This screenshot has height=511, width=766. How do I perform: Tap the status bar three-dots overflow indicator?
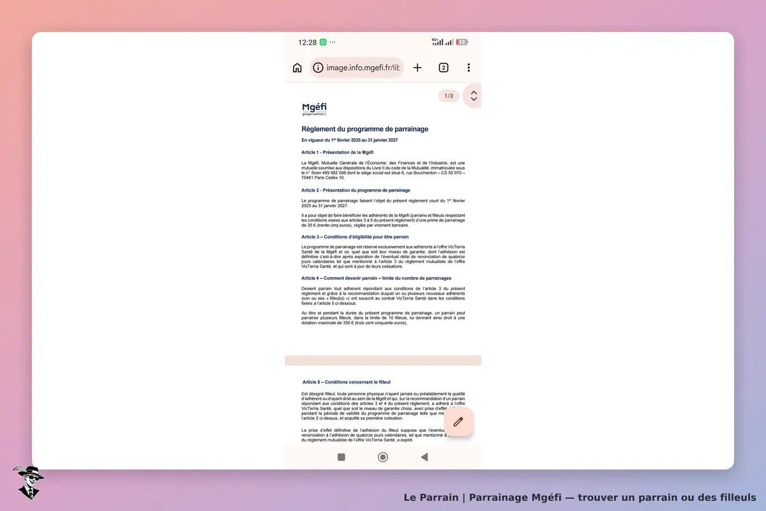coord(332,42)
